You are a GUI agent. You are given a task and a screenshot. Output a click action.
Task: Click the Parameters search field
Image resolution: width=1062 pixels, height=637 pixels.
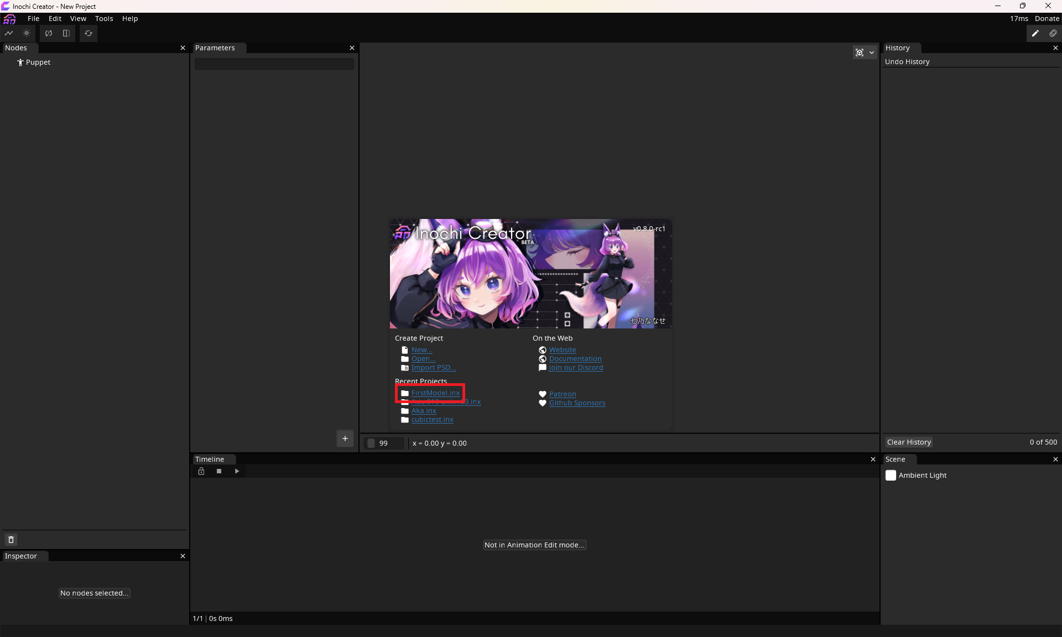pyautogui.click(x=274, y=64)
